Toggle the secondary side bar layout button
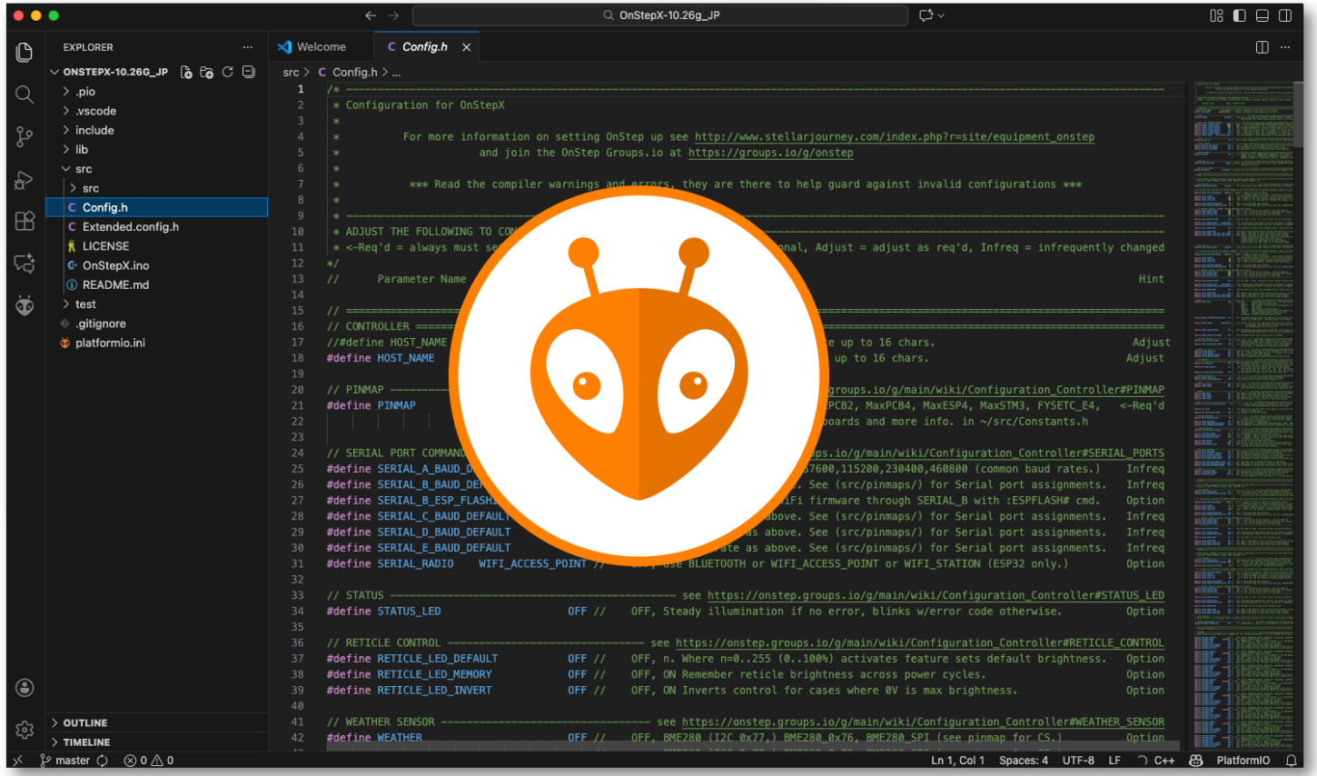Viewport: 1317px width, 776px height. 1284,15
